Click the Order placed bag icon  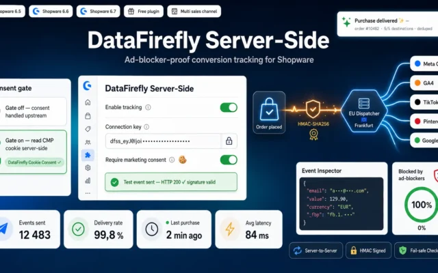click(269, 109)
